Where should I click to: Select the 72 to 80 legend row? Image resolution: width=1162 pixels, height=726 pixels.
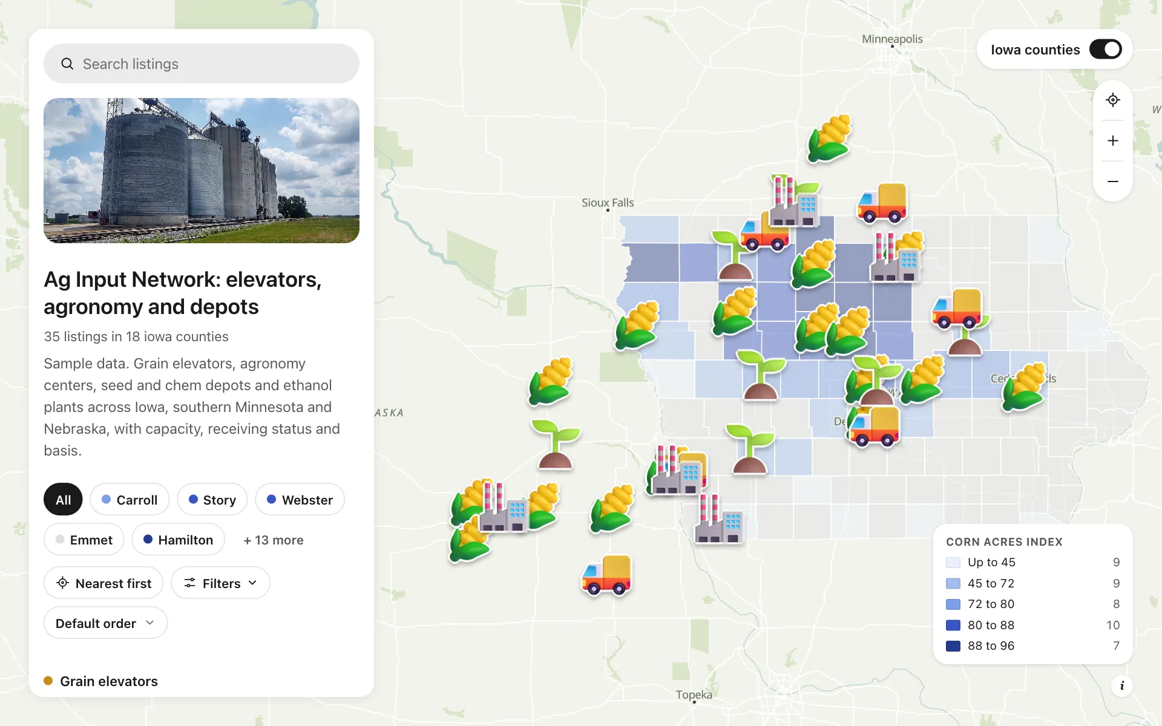pos(1032,604)
